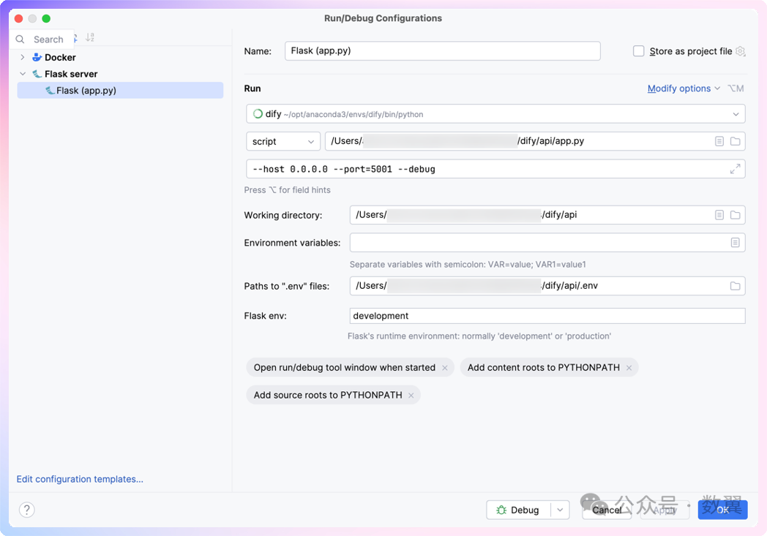
Task: Click gear icon beside Store as project file
Action: [741, 51]
